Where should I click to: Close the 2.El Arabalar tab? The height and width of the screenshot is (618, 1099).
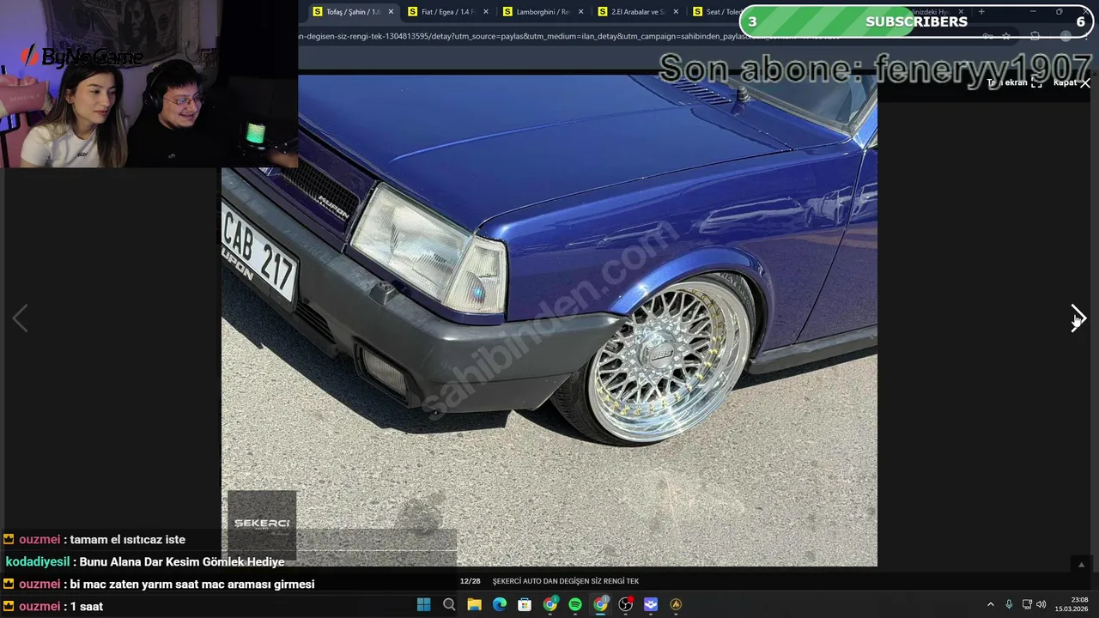pyautogui.click(x=676, y=12)
